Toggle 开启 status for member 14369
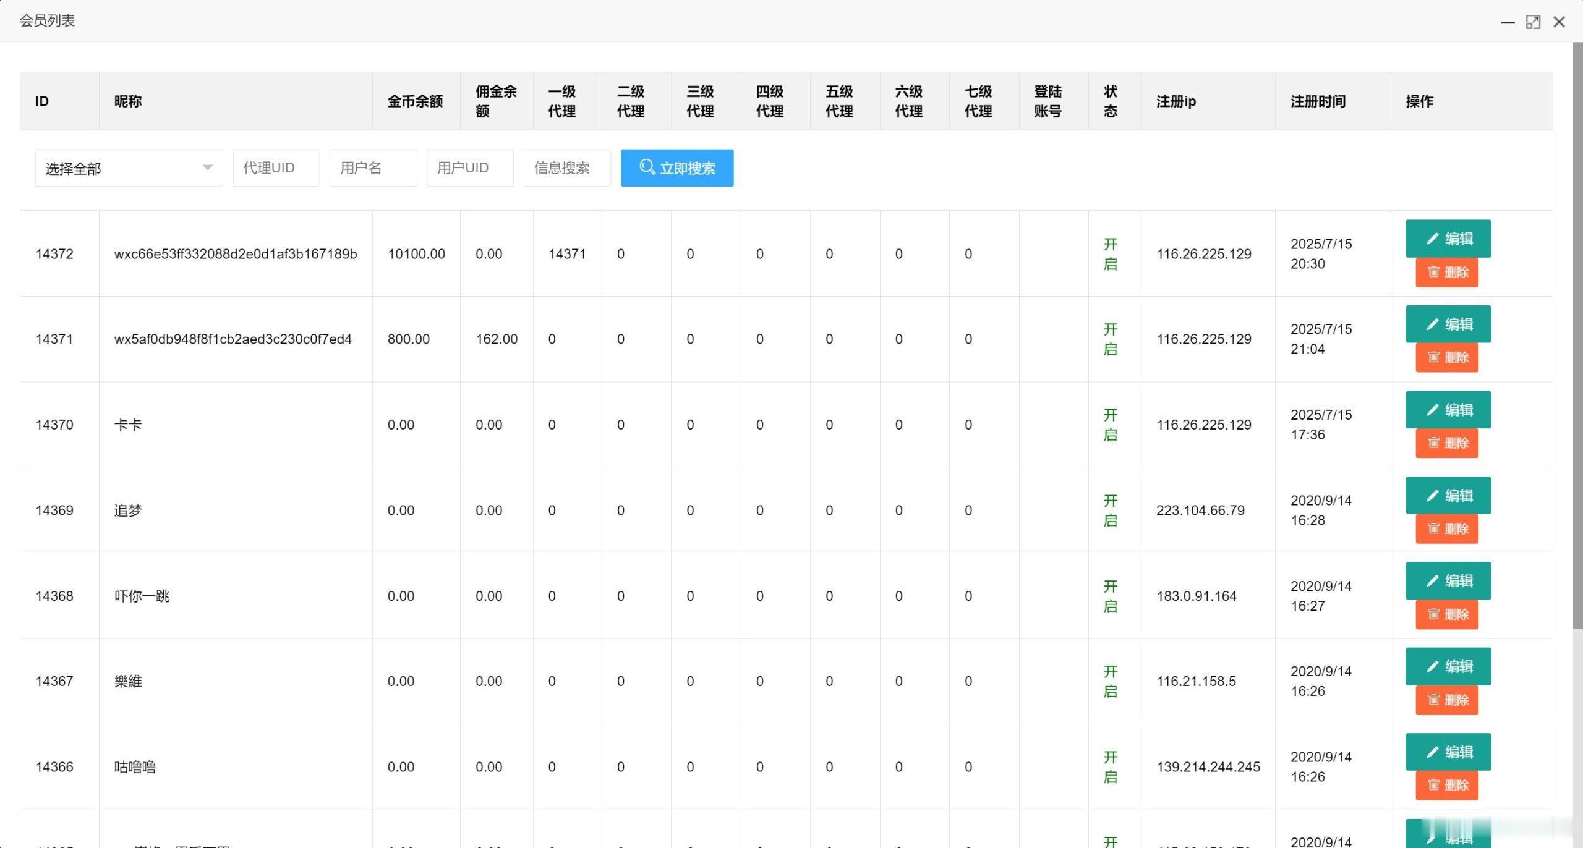This screenshot has height=848, width=1583. [x=1111, y=510]
